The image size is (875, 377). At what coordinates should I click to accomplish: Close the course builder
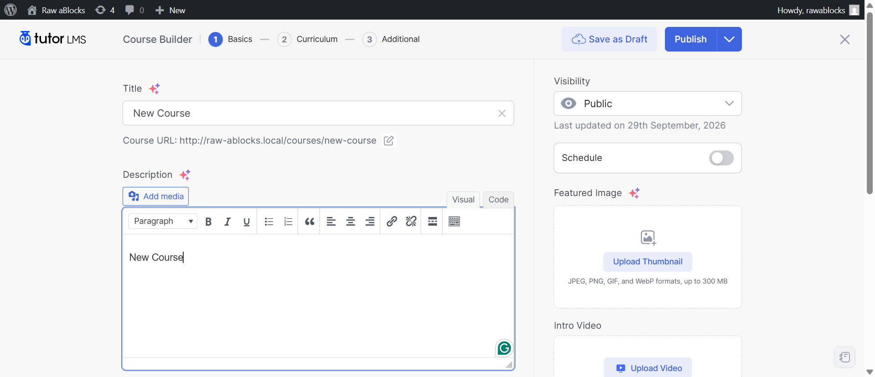point(845,40)
